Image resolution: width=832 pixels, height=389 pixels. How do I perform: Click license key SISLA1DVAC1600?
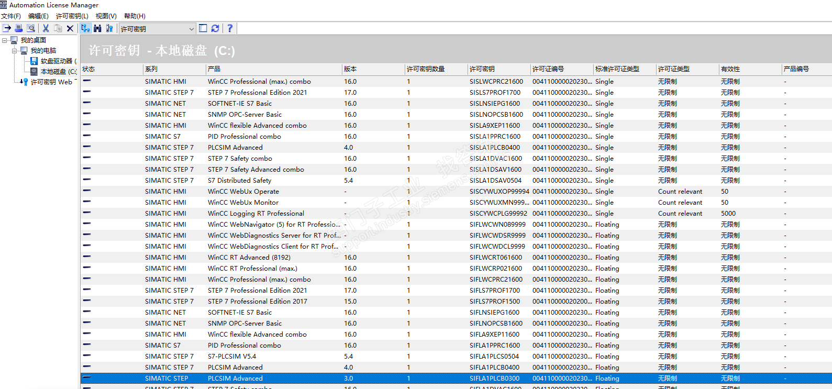pos(496,159)
